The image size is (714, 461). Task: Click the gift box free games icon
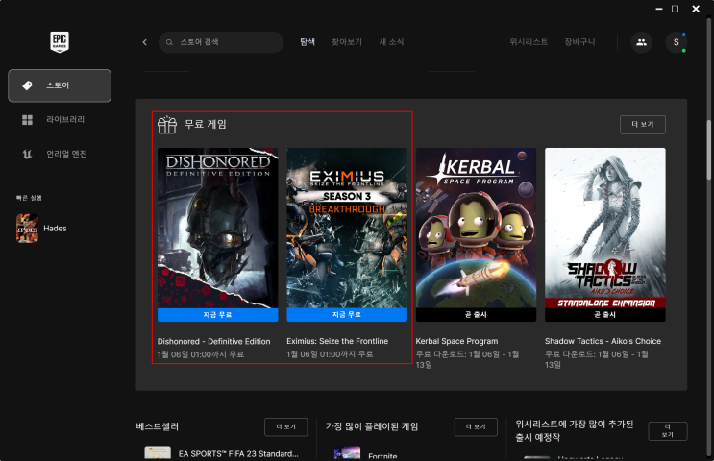coord(167,124)
